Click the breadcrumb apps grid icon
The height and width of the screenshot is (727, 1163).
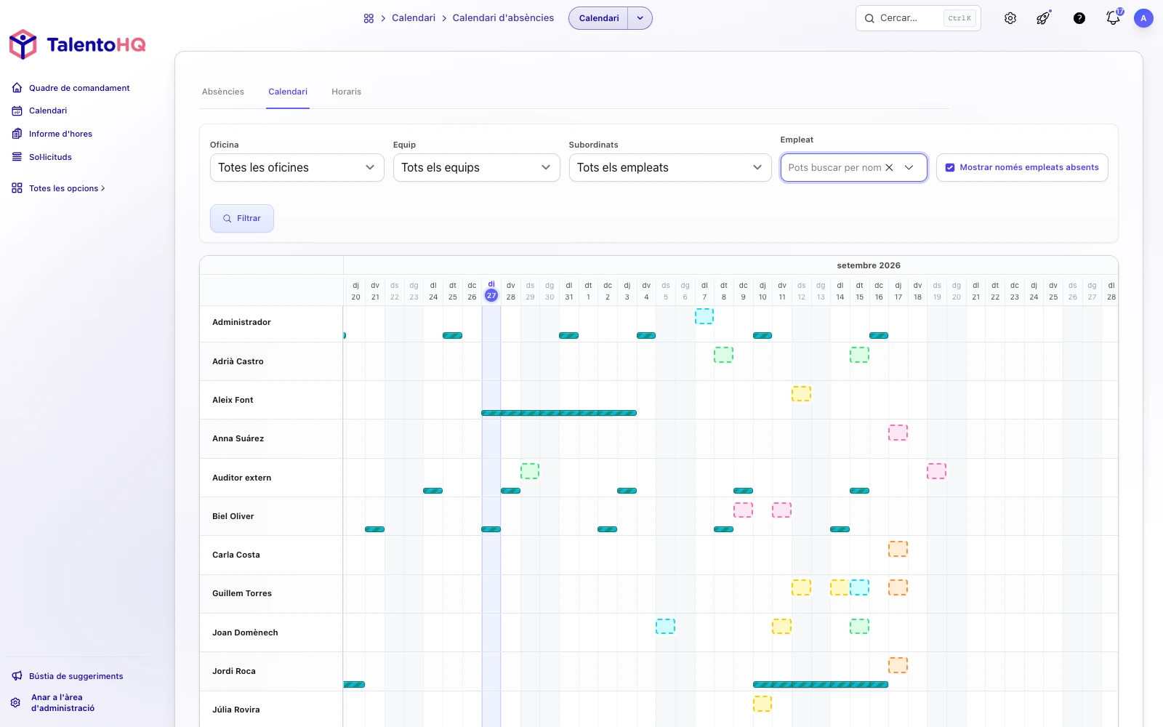point(369,18)
